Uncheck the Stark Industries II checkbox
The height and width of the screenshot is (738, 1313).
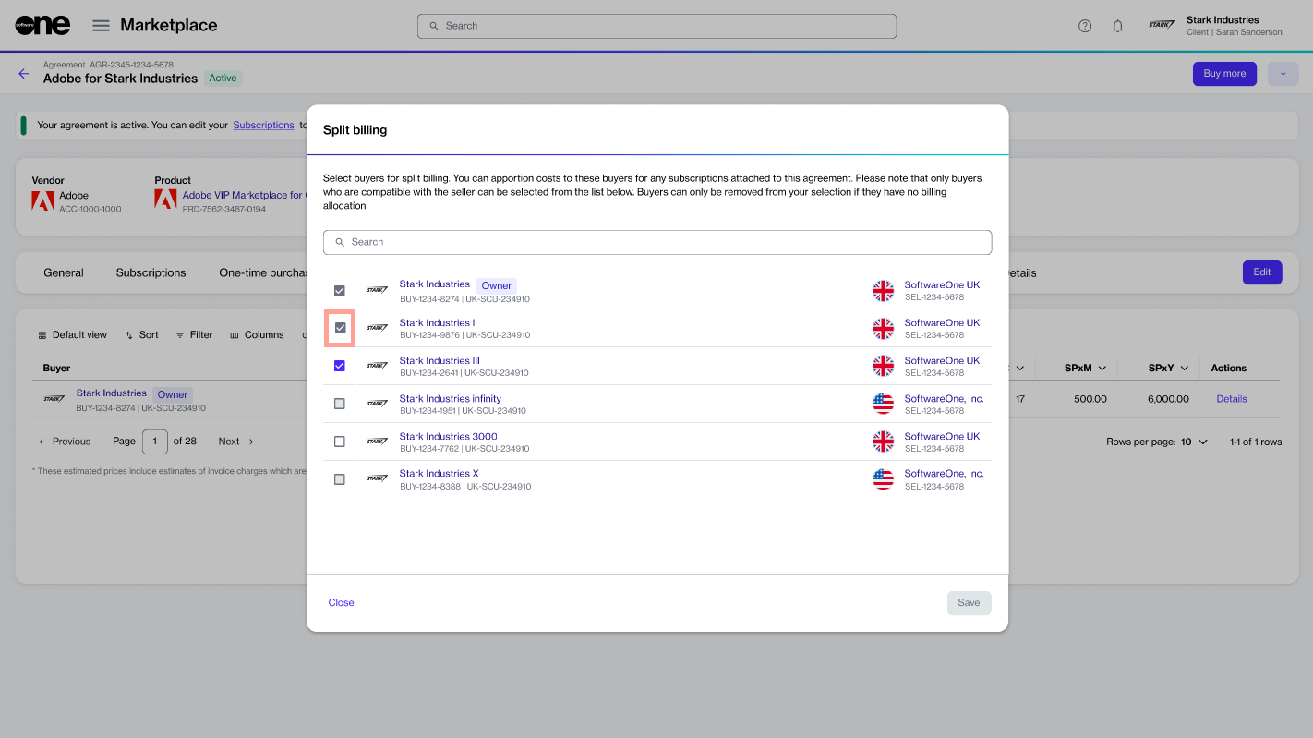tap(340, 328)
